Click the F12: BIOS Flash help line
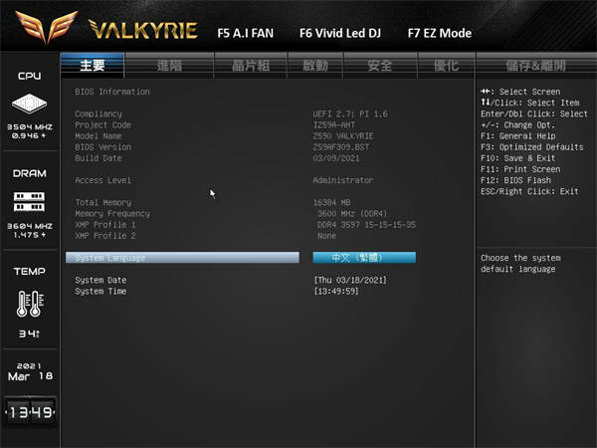This screenshot has width=597, height=448. (515, 180)
